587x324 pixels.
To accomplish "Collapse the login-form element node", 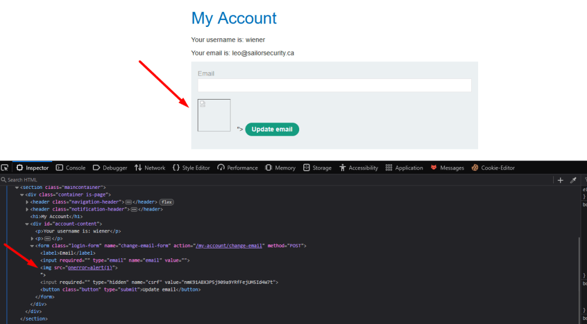I will [32, 246].
